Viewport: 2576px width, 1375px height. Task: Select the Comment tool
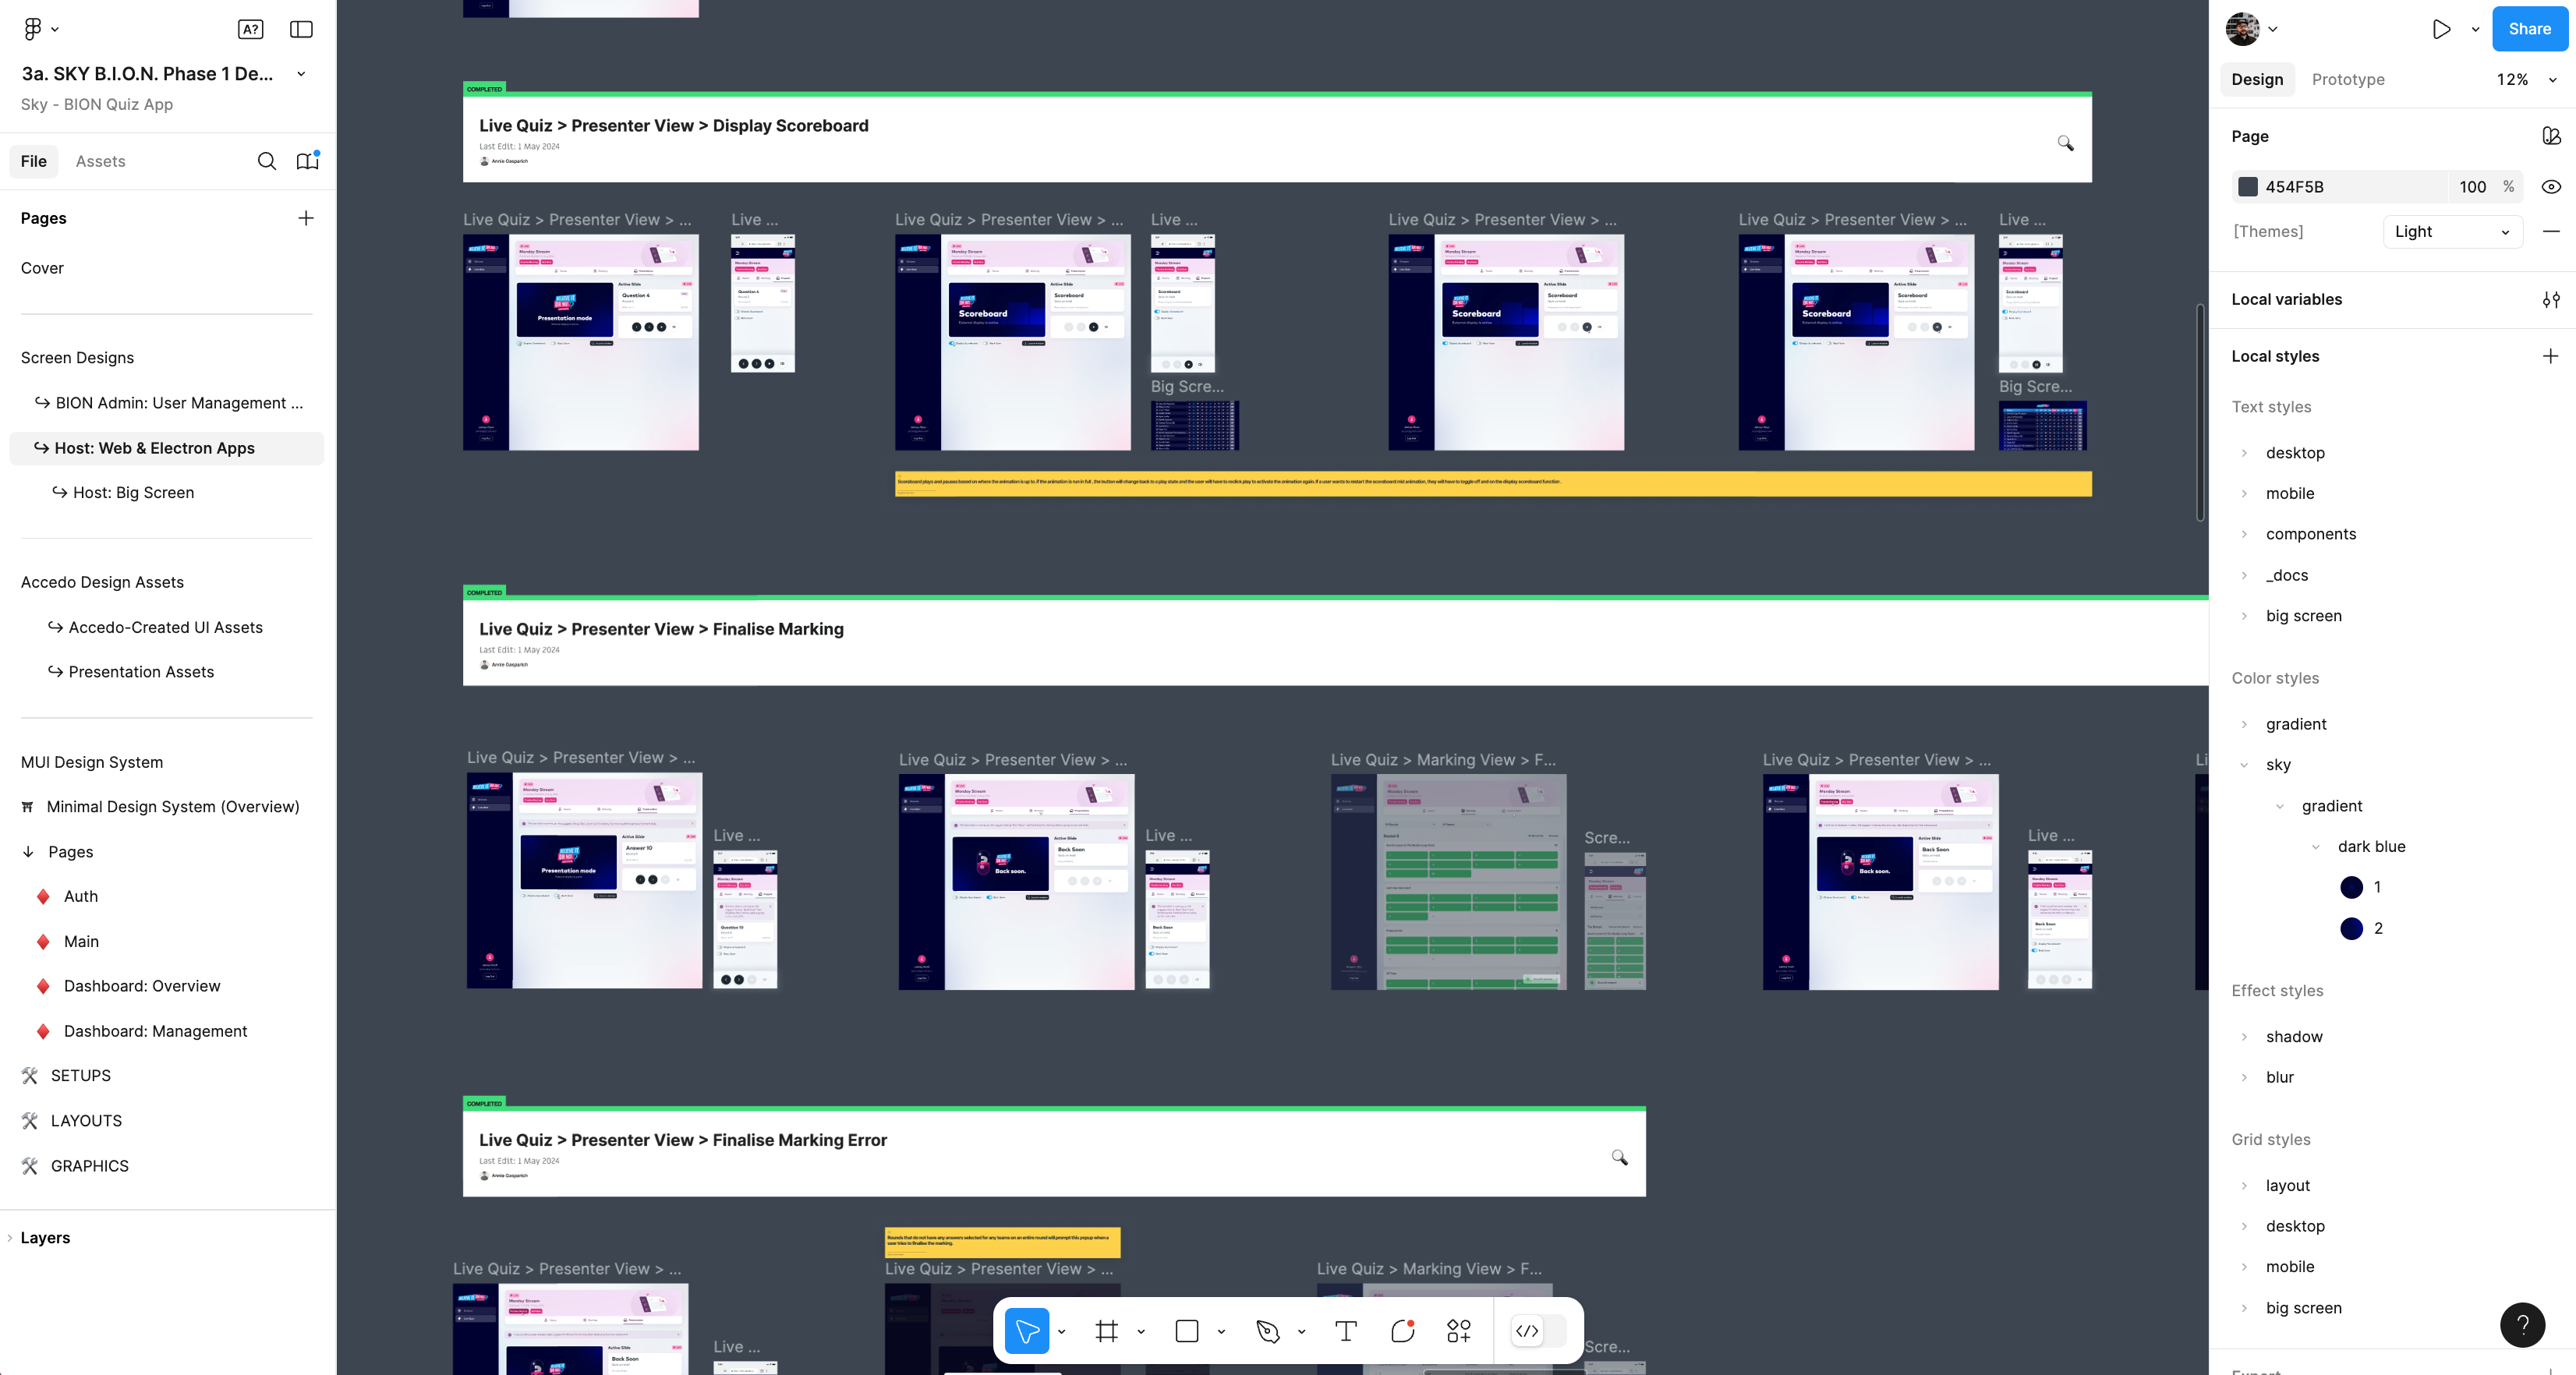pyautogui.click(x=1402, y=1331)
